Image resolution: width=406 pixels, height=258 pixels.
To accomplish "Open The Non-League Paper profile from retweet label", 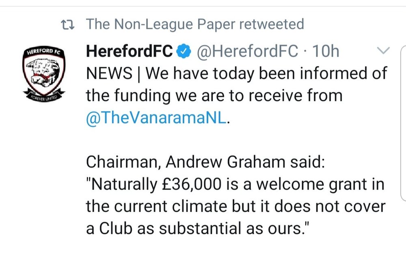I will click(x=161, y=24).
